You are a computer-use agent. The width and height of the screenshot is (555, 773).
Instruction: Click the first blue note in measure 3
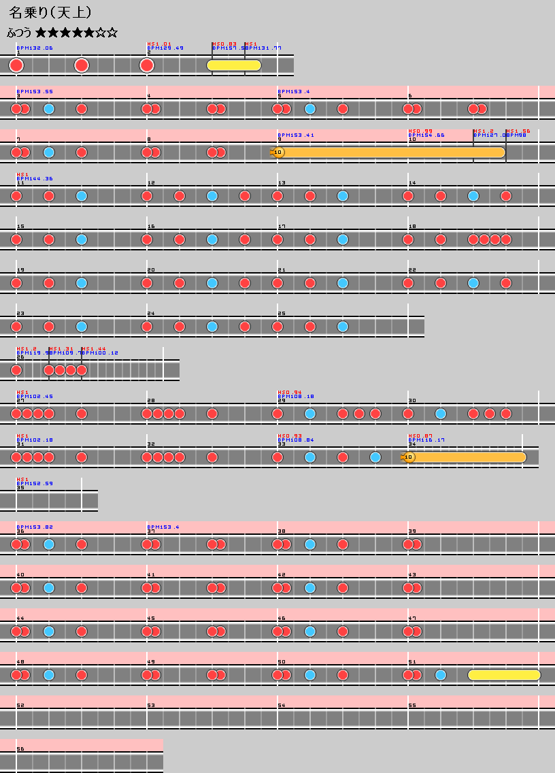49,109
